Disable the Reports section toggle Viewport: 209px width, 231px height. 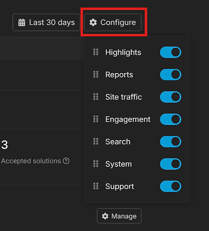pyautogui.click(x=171, y=74)
